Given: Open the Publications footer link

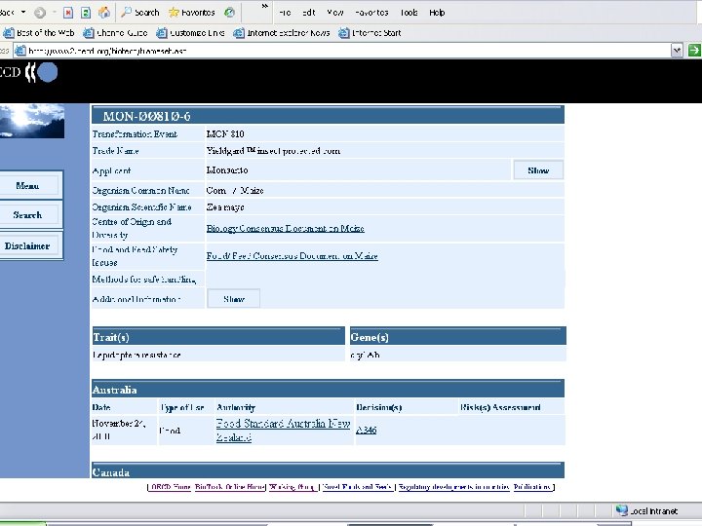Looking at the screenshot, I should coord(532,487).
